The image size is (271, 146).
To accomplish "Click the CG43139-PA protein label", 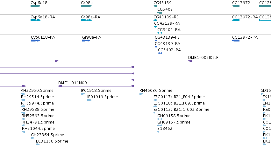I will tap(168, 44).
